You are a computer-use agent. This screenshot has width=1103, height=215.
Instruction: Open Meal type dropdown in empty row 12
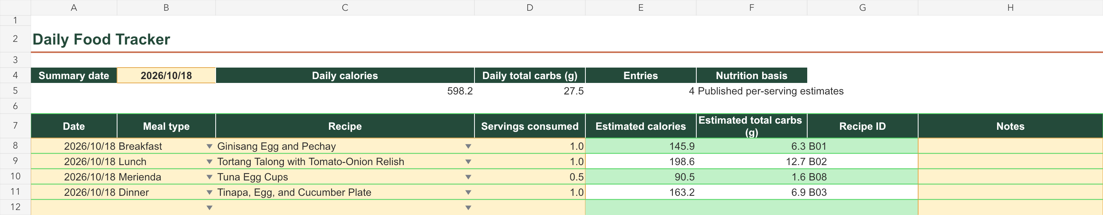pos(210,208)
